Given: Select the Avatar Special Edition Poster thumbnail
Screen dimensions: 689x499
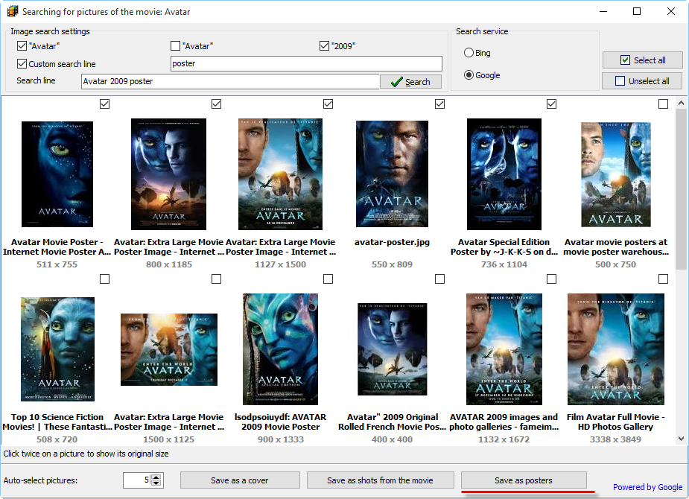Looking at the screenshot, I should (504, 174).
